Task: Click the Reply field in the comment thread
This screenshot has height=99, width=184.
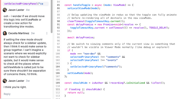Action: (x=7, y=94)
